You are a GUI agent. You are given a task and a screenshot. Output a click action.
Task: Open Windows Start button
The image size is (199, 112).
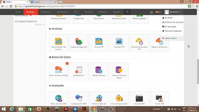3,109
